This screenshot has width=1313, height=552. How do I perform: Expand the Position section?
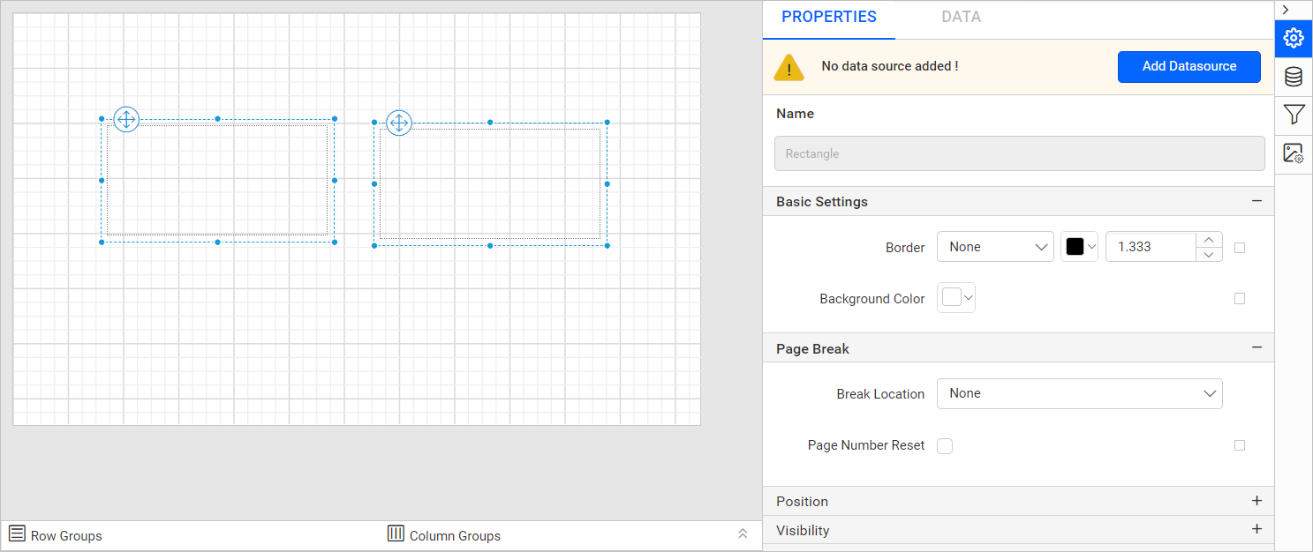pyautogui.click(x=1256, y=501)
